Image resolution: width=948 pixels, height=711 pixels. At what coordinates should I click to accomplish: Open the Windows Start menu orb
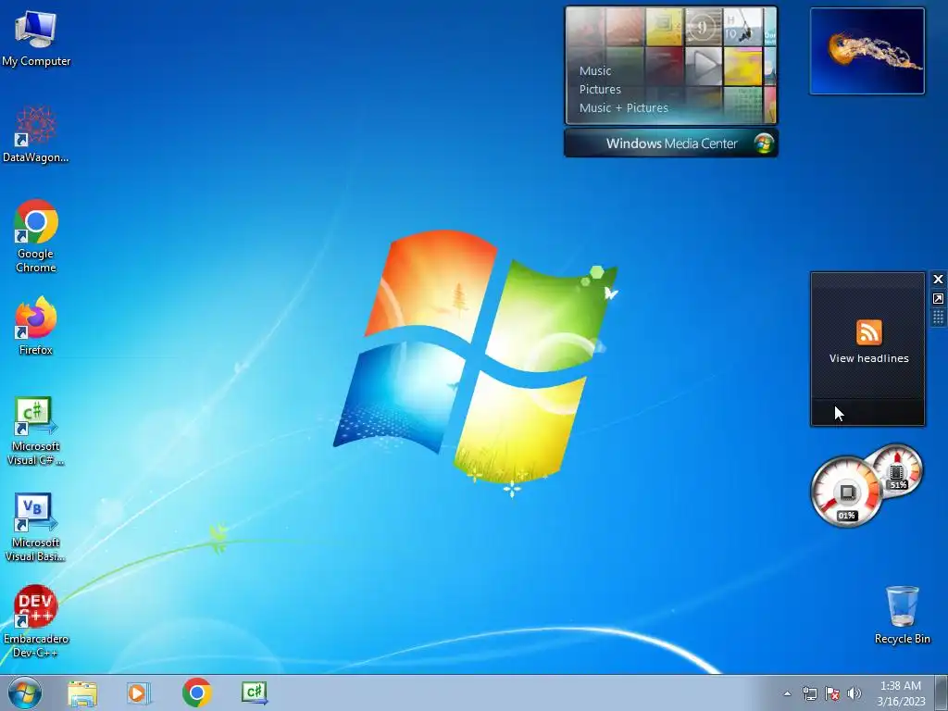[25, 692]
